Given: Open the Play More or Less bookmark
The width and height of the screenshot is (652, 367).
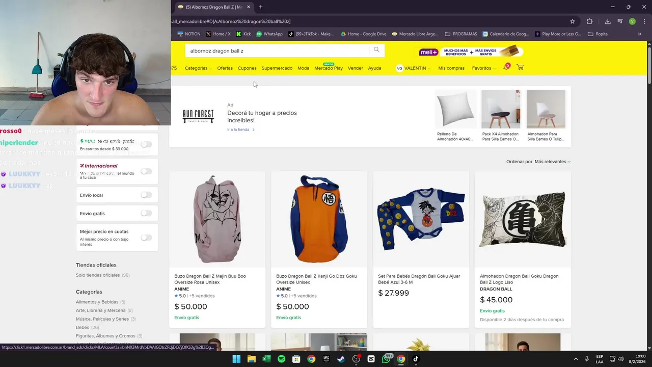Looking at the screenshot, I should click(558, 34).
